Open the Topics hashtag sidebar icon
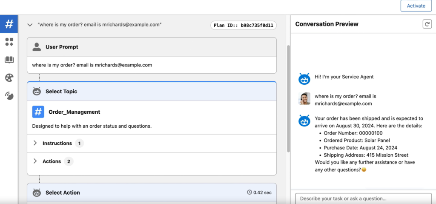The height and width of the screenshot is (204, 436). [x=9, y=24]
